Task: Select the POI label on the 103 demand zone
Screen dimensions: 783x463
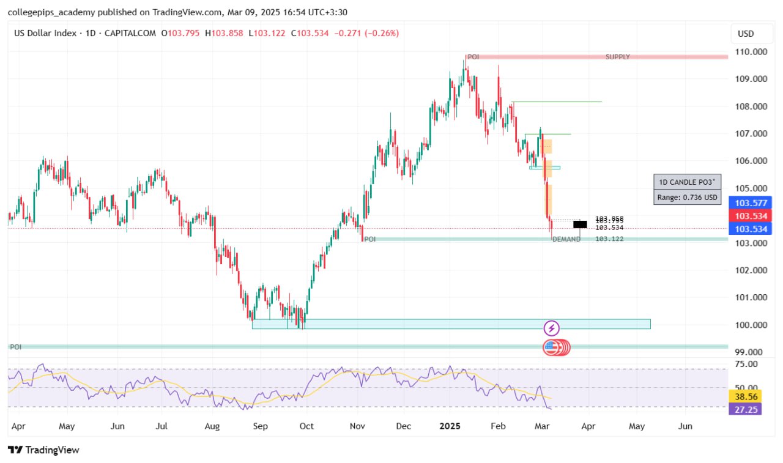Action: click(x=369, y=240)
